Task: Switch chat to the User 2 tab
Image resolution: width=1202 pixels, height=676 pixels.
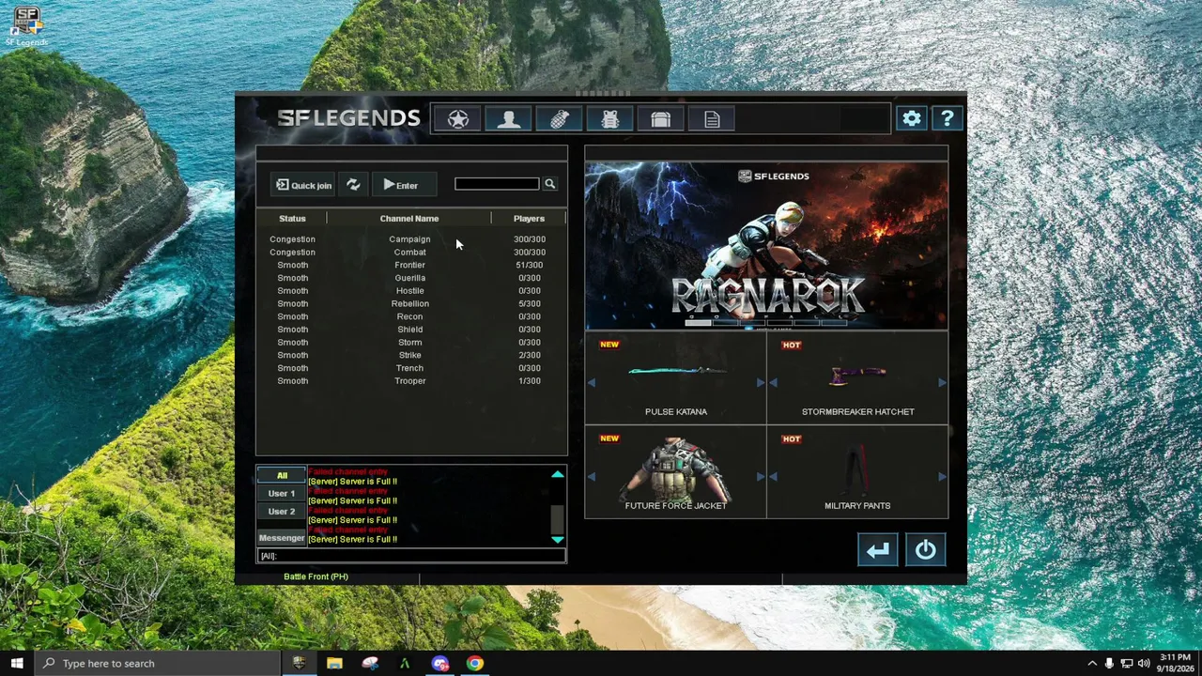Action: click(282, 511)
